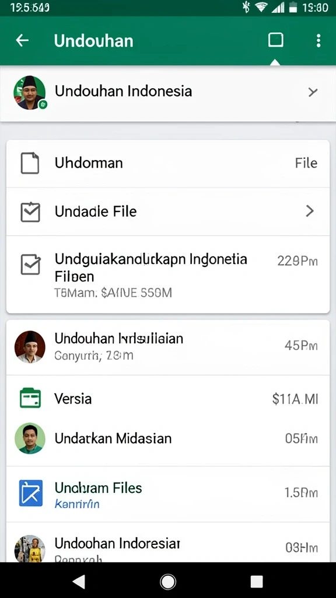Viewport: 336px width, 598px height.
Task: Open the Undguiakandukapn Ingonetia Filoen entry
Action: click(168, 275)
